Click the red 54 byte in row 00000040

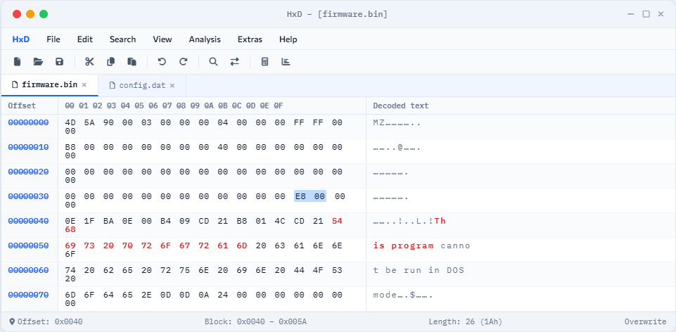tap(337, 221)
